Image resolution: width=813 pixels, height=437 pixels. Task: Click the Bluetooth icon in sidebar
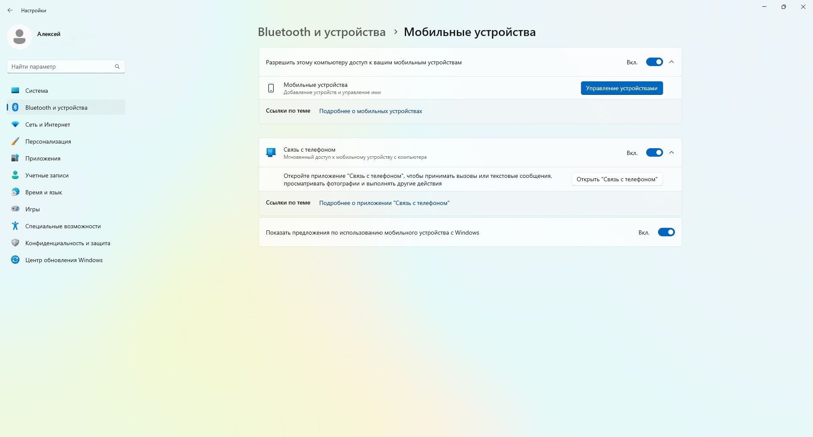coord(15,108)
